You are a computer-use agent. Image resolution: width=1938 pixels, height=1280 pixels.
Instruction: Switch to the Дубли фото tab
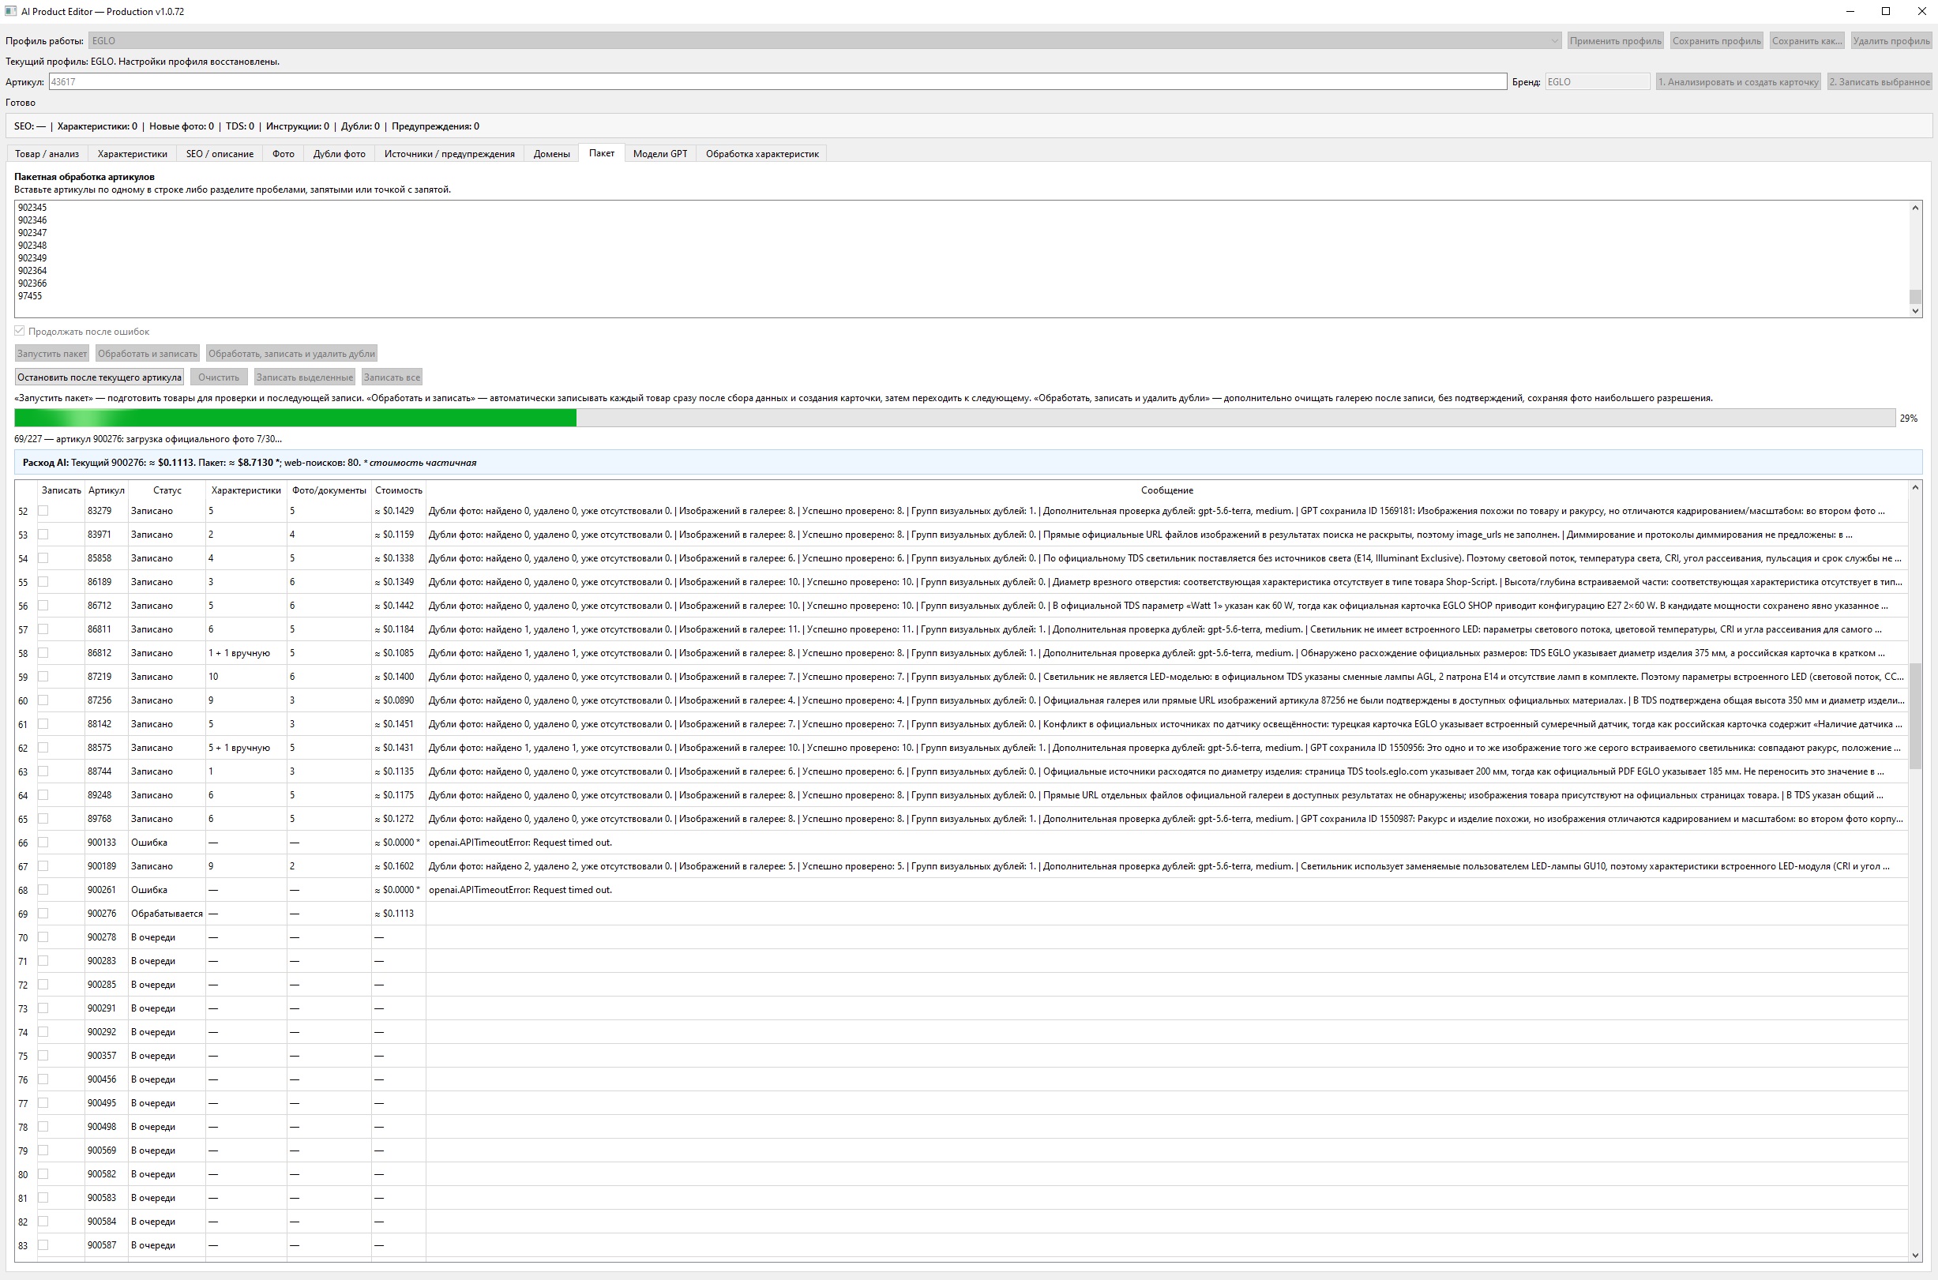pyautogui.click(x=340, y=153)
